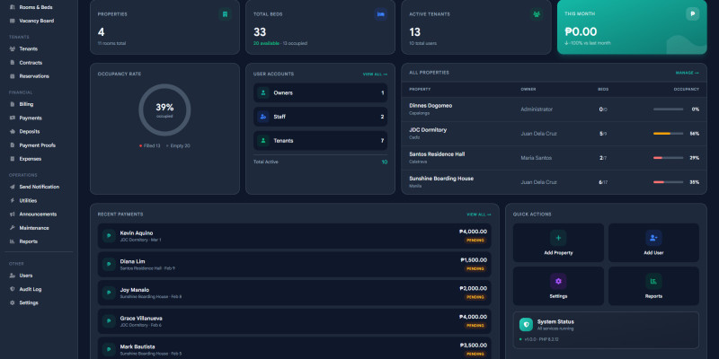This screenshot has height=359, width=719.
Task: Open Vacancy Board in sidebar
Action: pyautogui.click(x=36, y=21)
